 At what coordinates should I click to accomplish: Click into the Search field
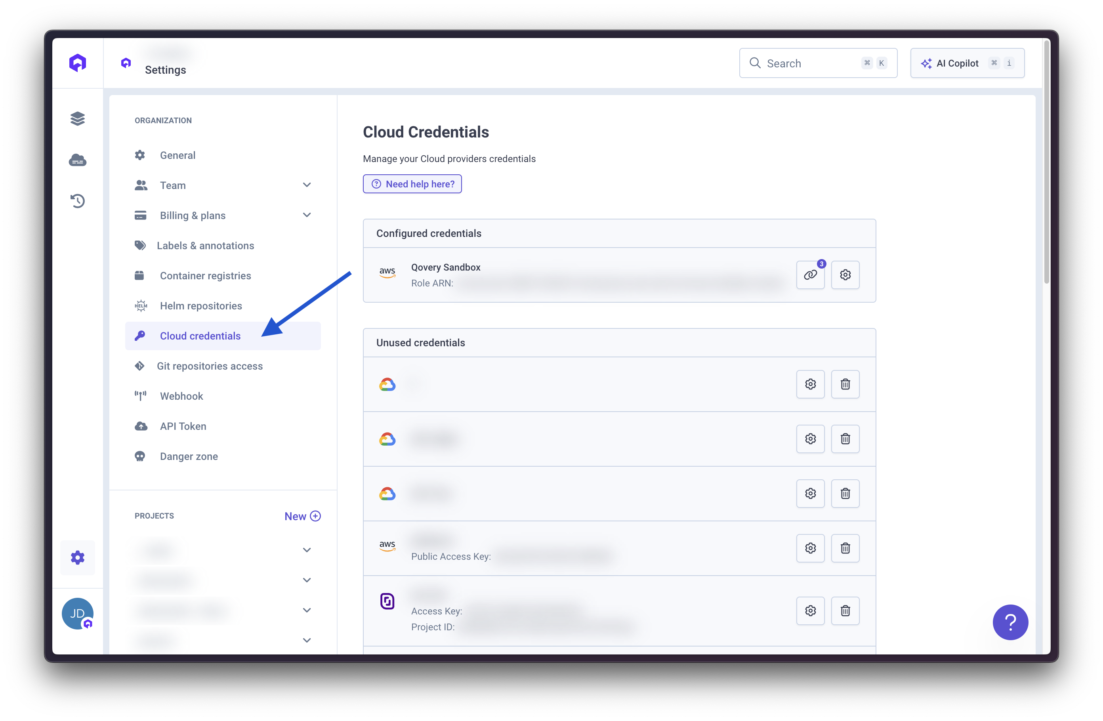pos(818,63)
